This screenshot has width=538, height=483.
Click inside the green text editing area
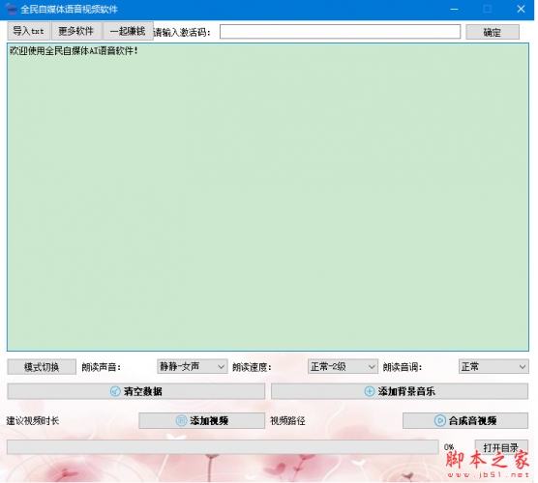pyautogui.click(x=268, y=197)
